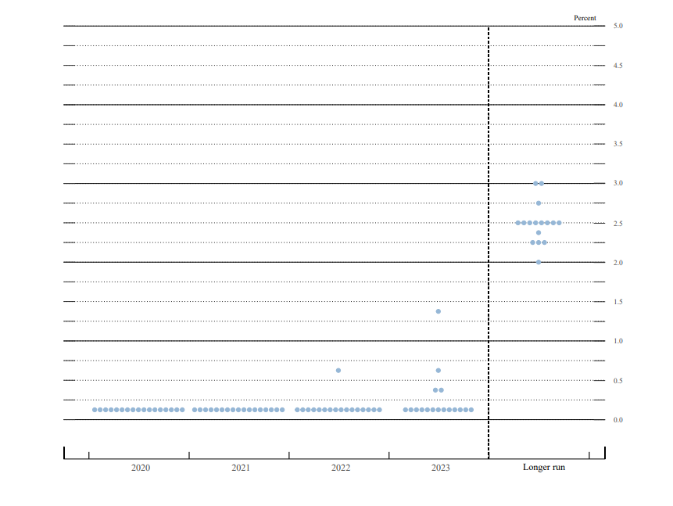Click the 3.0 y-axis value
This screenshot has height=506, width=673.
click(x=618, y=184)
